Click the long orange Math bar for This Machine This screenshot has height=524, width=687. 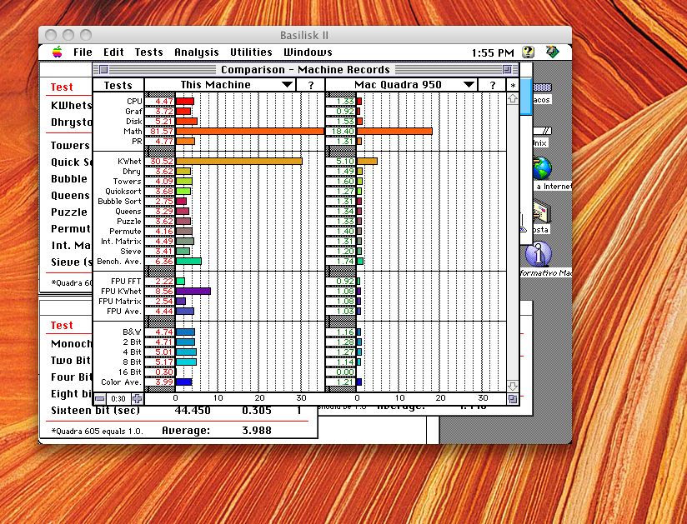click(x=250, y=132)
